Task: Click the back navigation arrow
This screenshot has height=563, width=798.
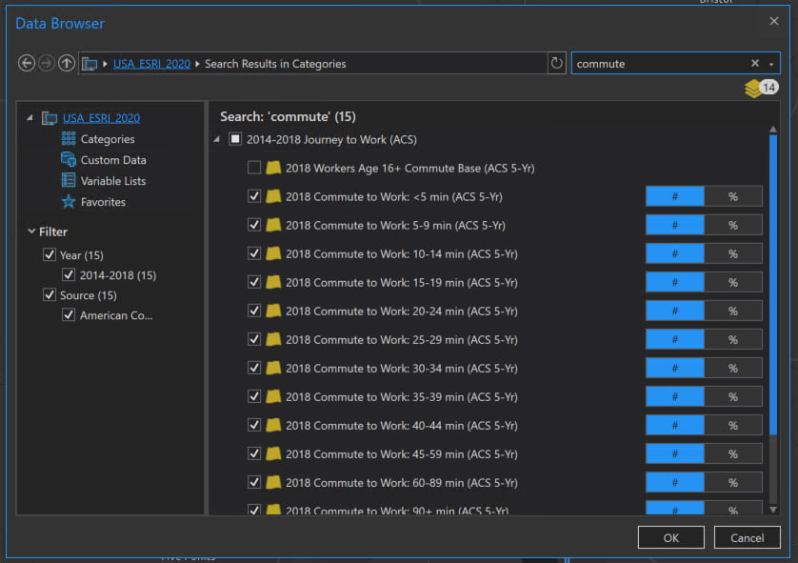Action: [x=27, y=63]
